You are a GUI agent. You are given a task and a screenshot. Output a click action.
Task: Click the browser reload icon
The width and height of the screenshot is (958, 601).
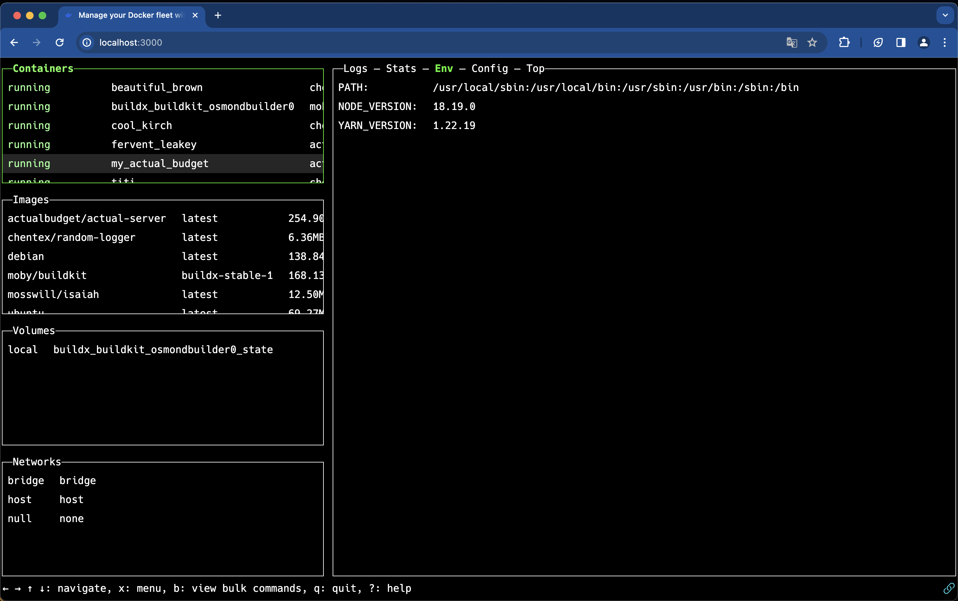tap(60, 42)
